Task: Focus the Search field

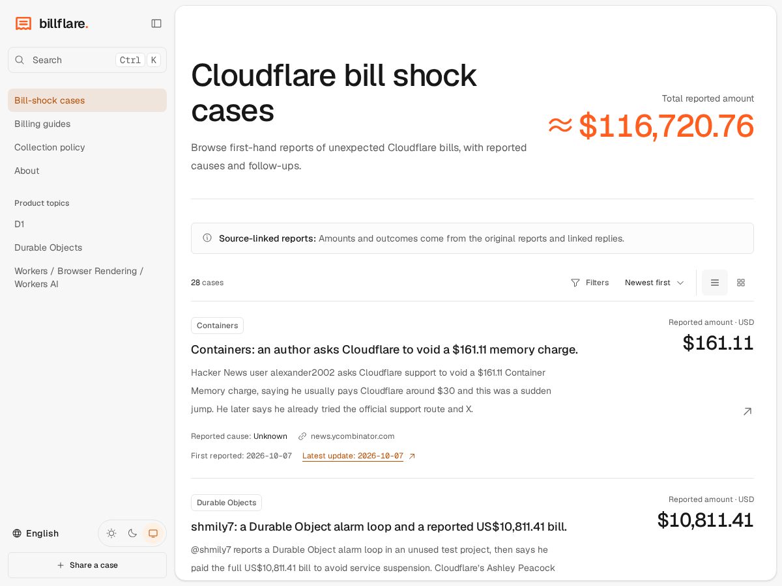Action: coord(87,60)
